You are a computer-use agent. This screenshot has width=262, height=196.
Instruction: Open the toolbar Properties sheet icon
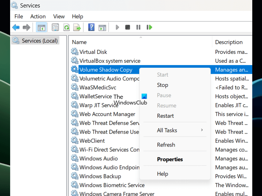point(55,27)
